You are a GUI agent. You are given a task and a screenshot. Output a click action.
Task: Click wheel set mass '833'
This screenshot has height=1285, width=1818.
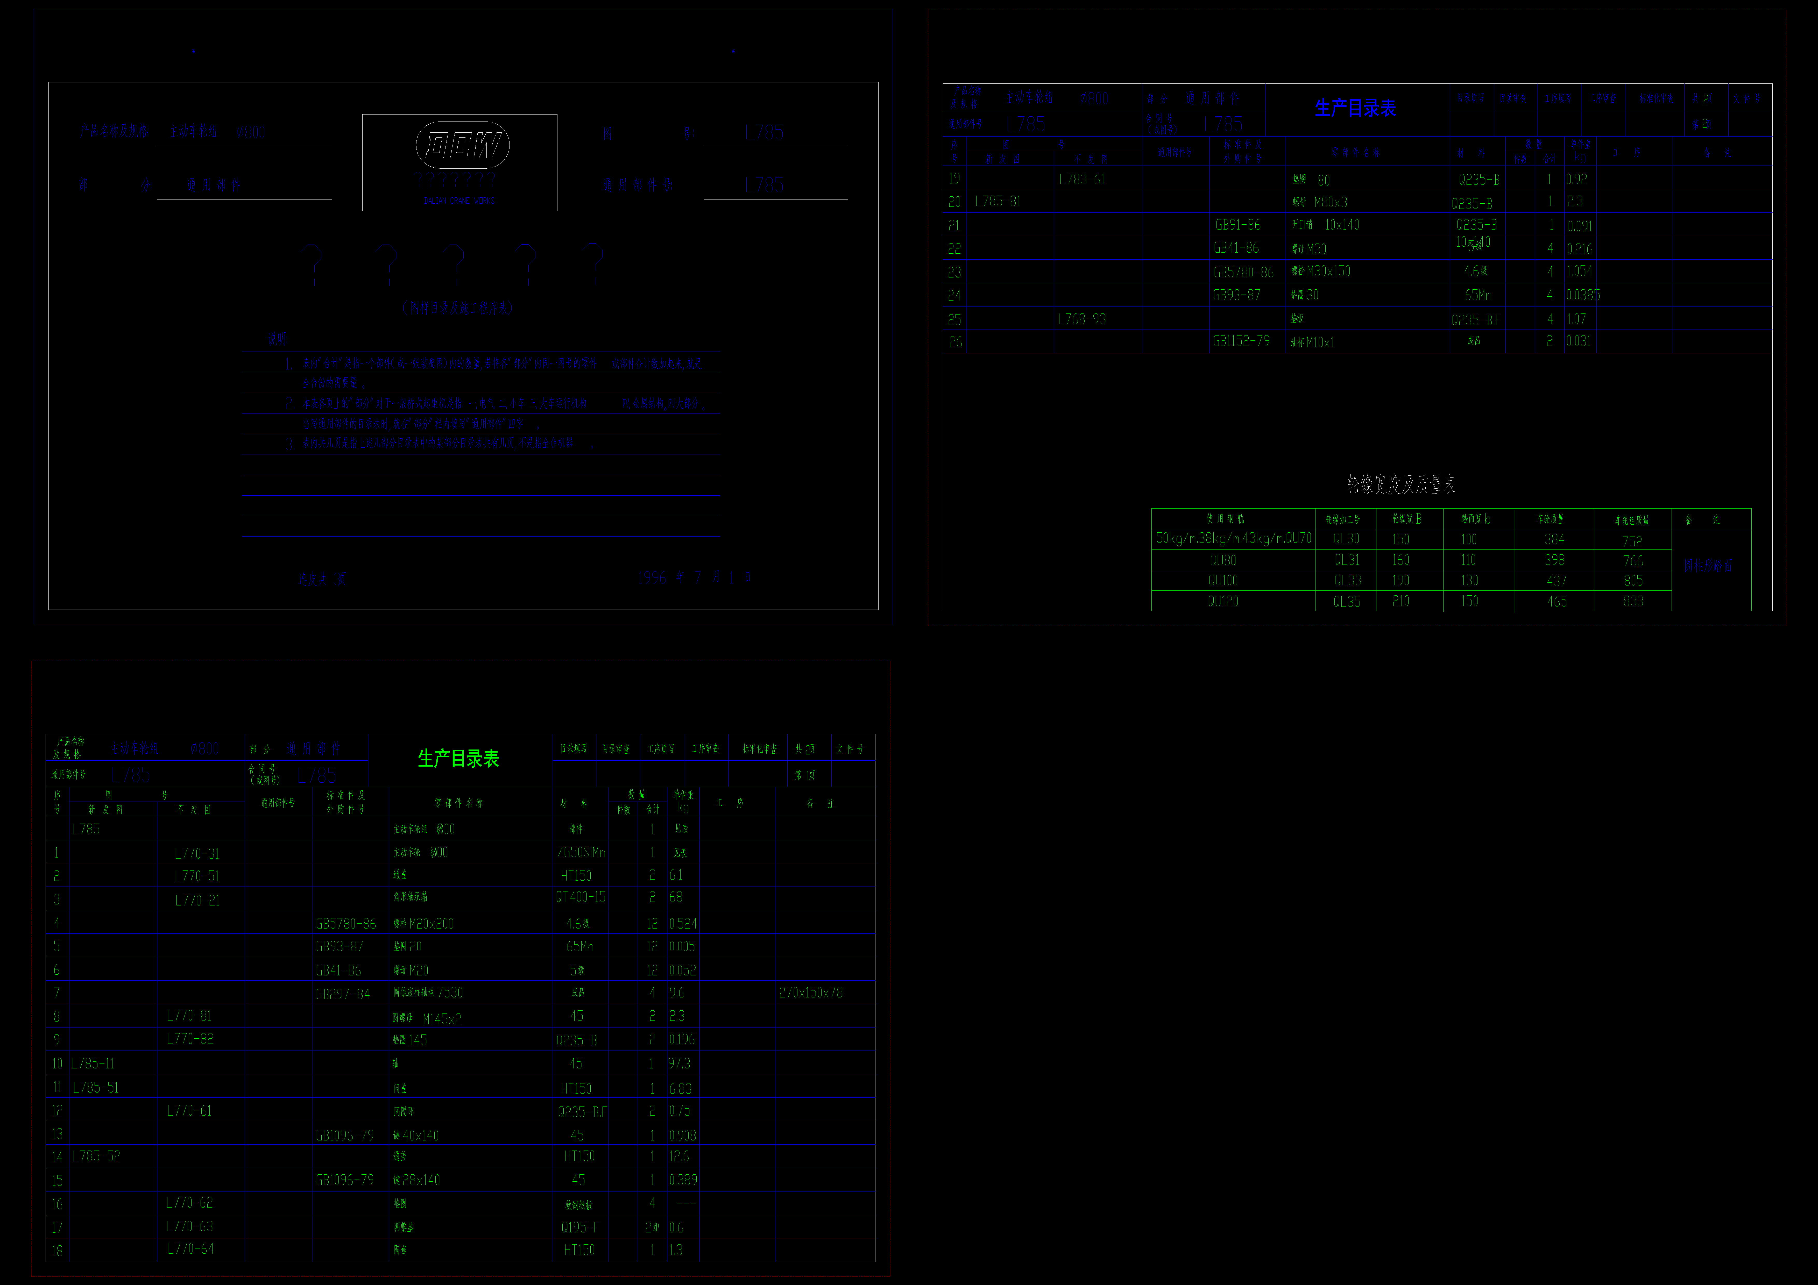tap(1633, 602)
